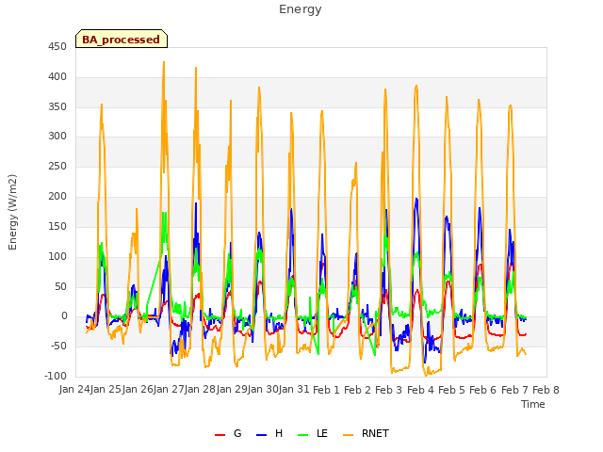
Task: Click the green LE legend swatch
Action: tap(303, 434)
